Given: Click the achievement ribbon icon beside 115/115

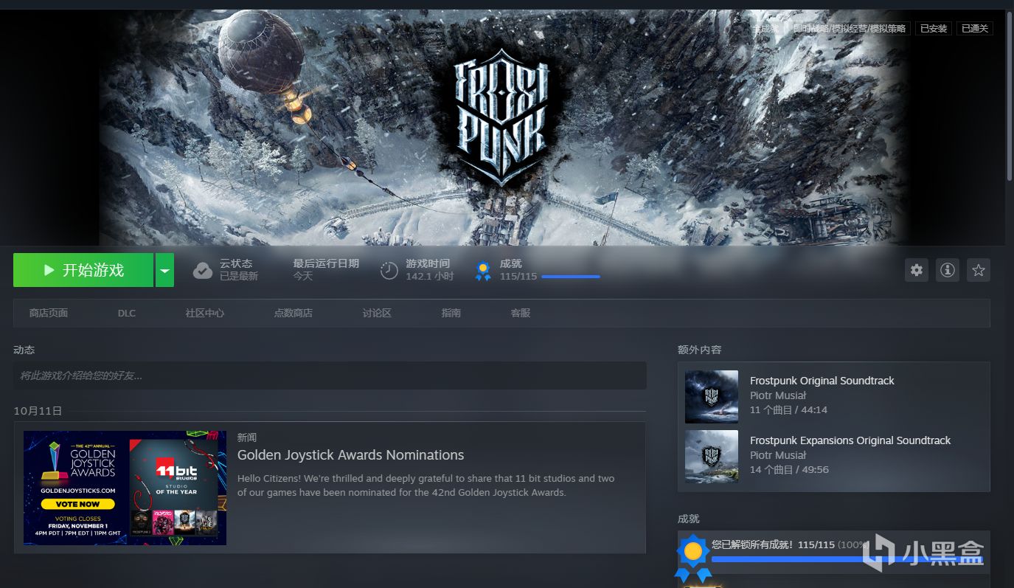Looking at the screenshot, I should (x=483, y=271).
